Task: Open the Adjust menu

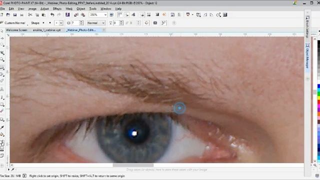Action: click(x=44, y=9)
